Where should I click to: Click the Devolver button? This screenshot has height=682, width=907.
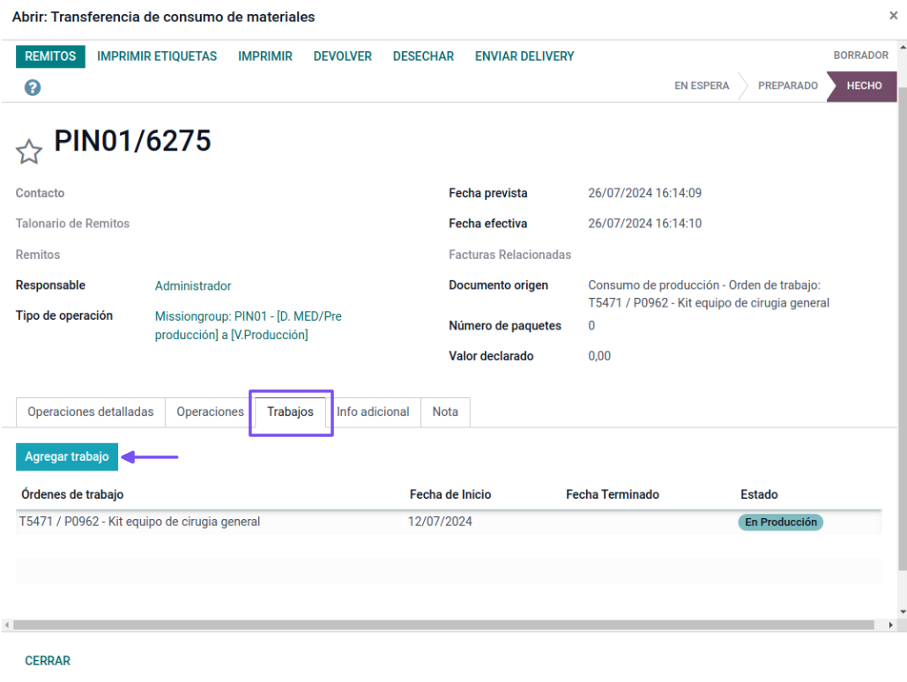[342, 56]
